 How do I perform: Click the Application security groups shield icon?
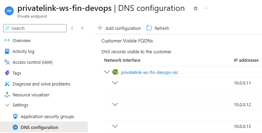(15, 116)
